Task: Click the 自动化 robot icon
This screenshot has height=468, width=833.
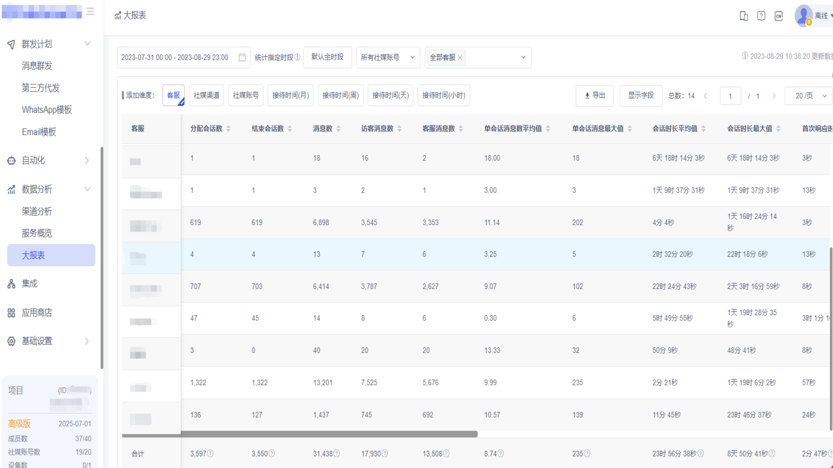Action: pyautogui.click(x=11, y=161)
